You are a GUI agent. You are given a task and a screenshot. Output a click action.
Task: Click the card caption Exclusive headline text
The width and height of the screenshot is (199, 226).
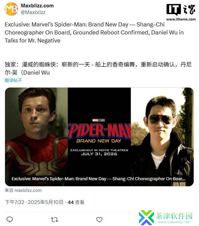point(98,179)
